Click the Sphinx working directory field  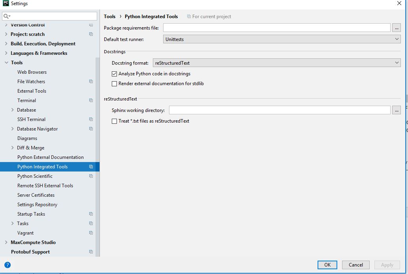pos(280,110)
